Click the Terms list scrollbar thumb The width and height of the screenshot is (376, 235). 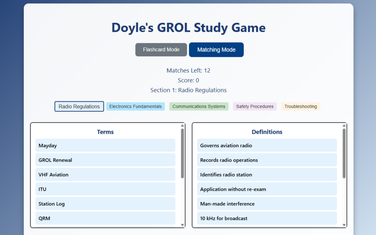[x=182, y=153]
